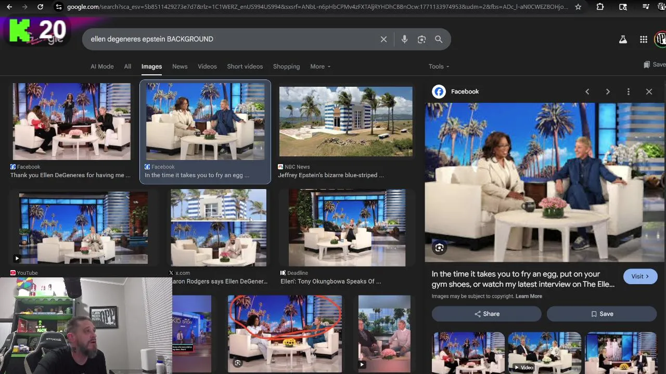Viewport: 666px width, 374px height.
Task: Open the browser tab search icon
Action: tap(623, 7)
